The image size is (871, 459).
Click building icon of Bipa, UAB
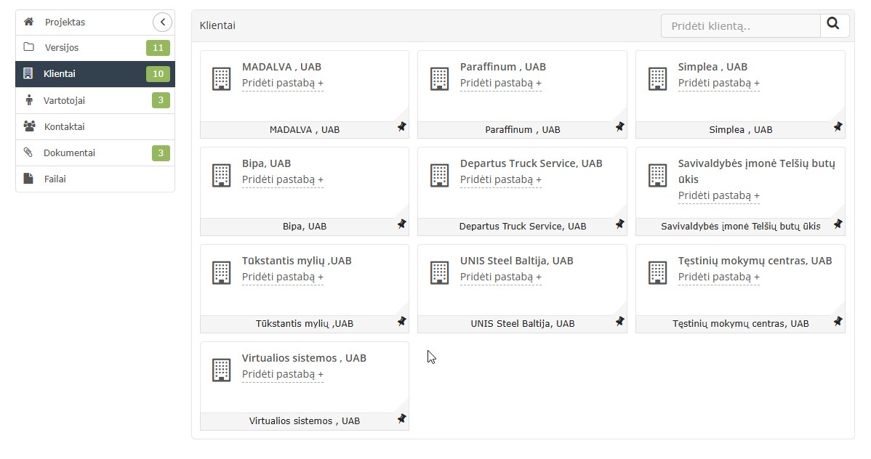[222, 175]
